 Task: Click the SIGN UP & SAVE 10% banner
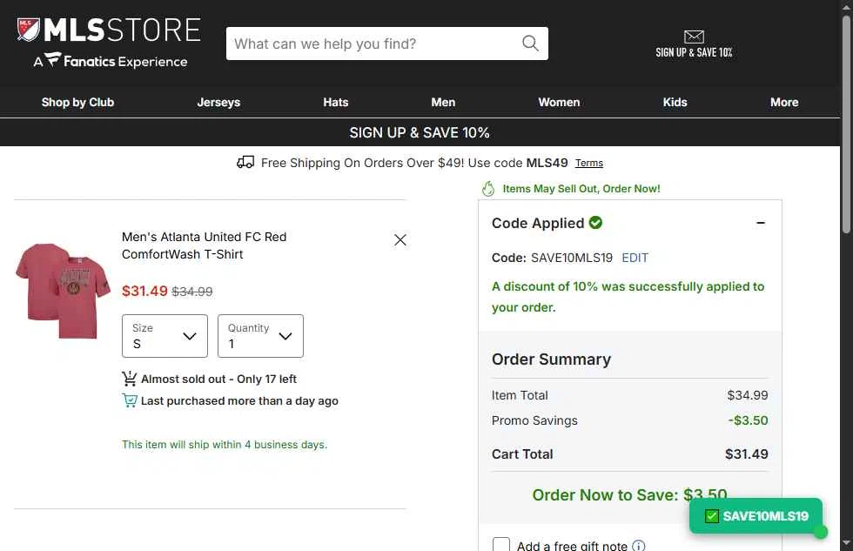pyautogui.click(x=420, y=132)
